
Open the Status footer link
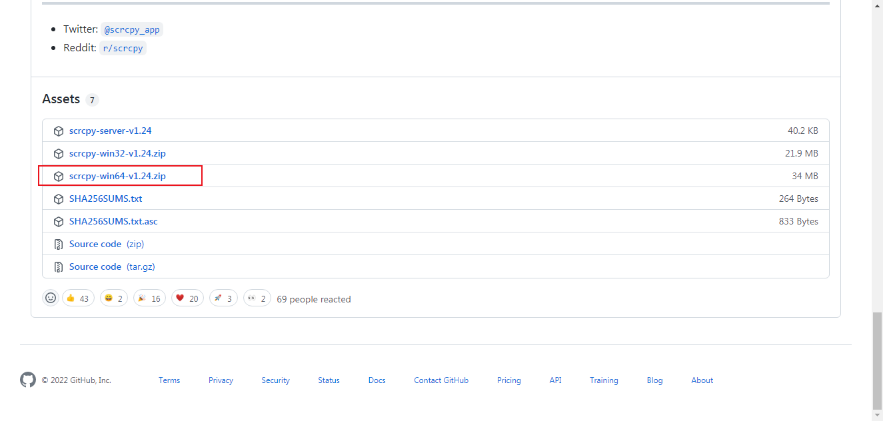tap(329, 380)
